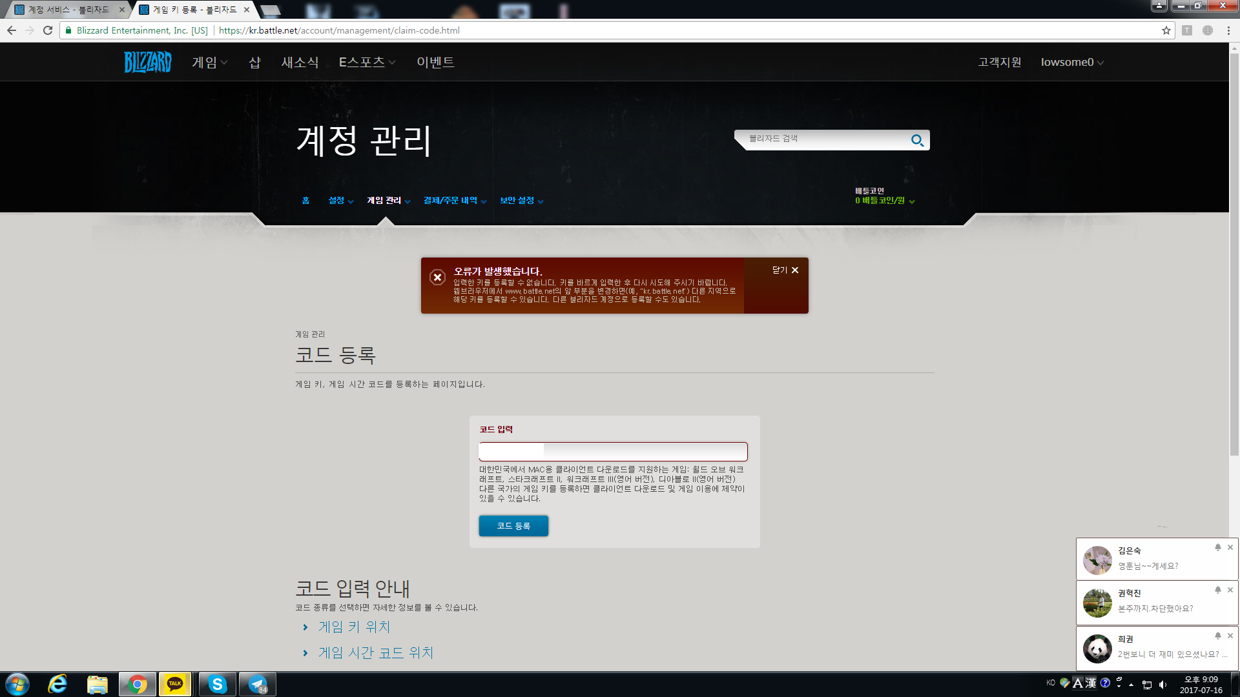Reload the page
1240x697 pixels.
(48, 30)
